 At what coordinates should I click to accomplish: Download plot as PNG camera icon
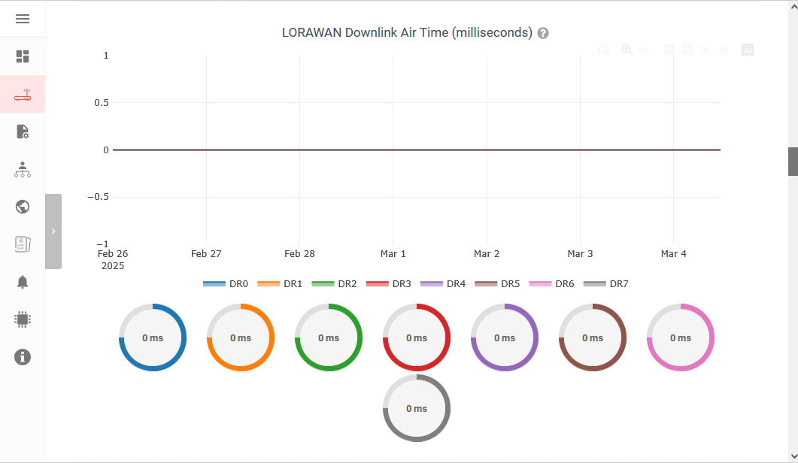point(603,50)
